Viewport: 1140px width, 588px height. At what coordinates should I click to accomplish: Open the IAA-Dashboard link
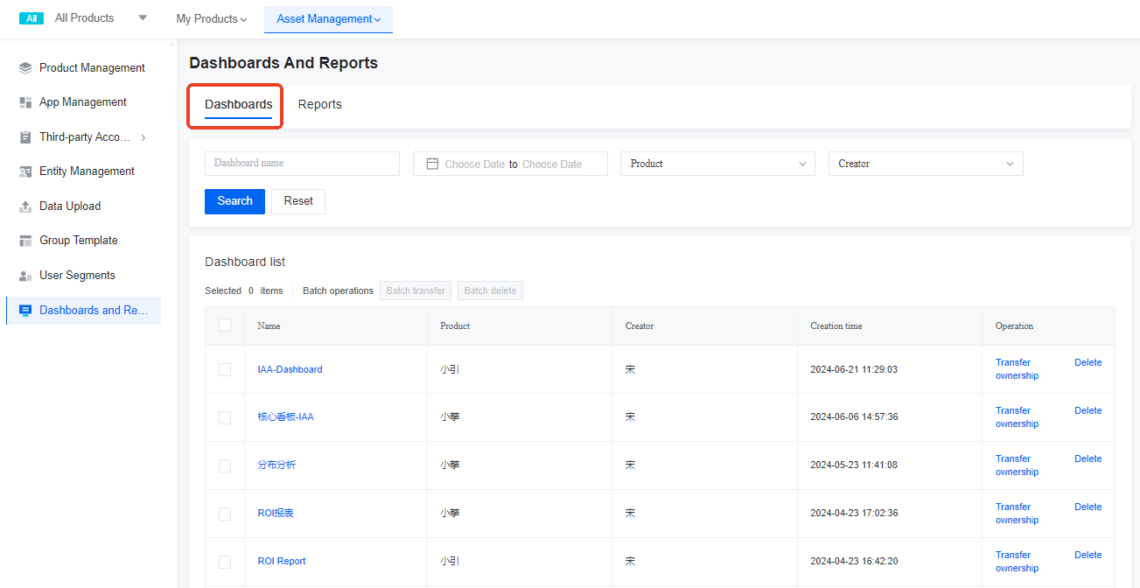290,369
